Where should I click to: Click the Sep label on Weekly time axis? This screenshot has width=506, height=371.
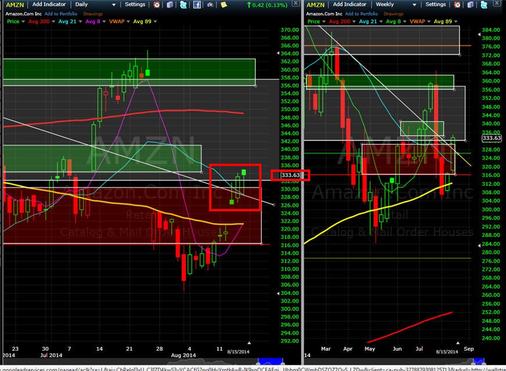(469, 349)
